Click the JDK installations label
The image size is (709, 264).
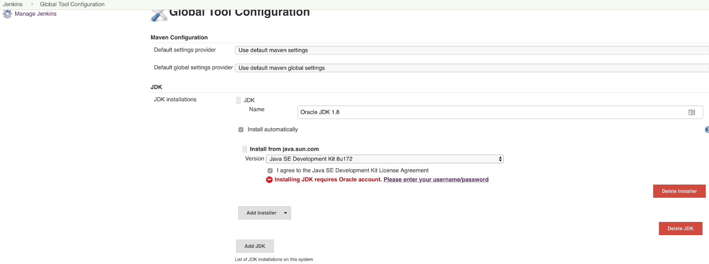click(x=175, y=100)
